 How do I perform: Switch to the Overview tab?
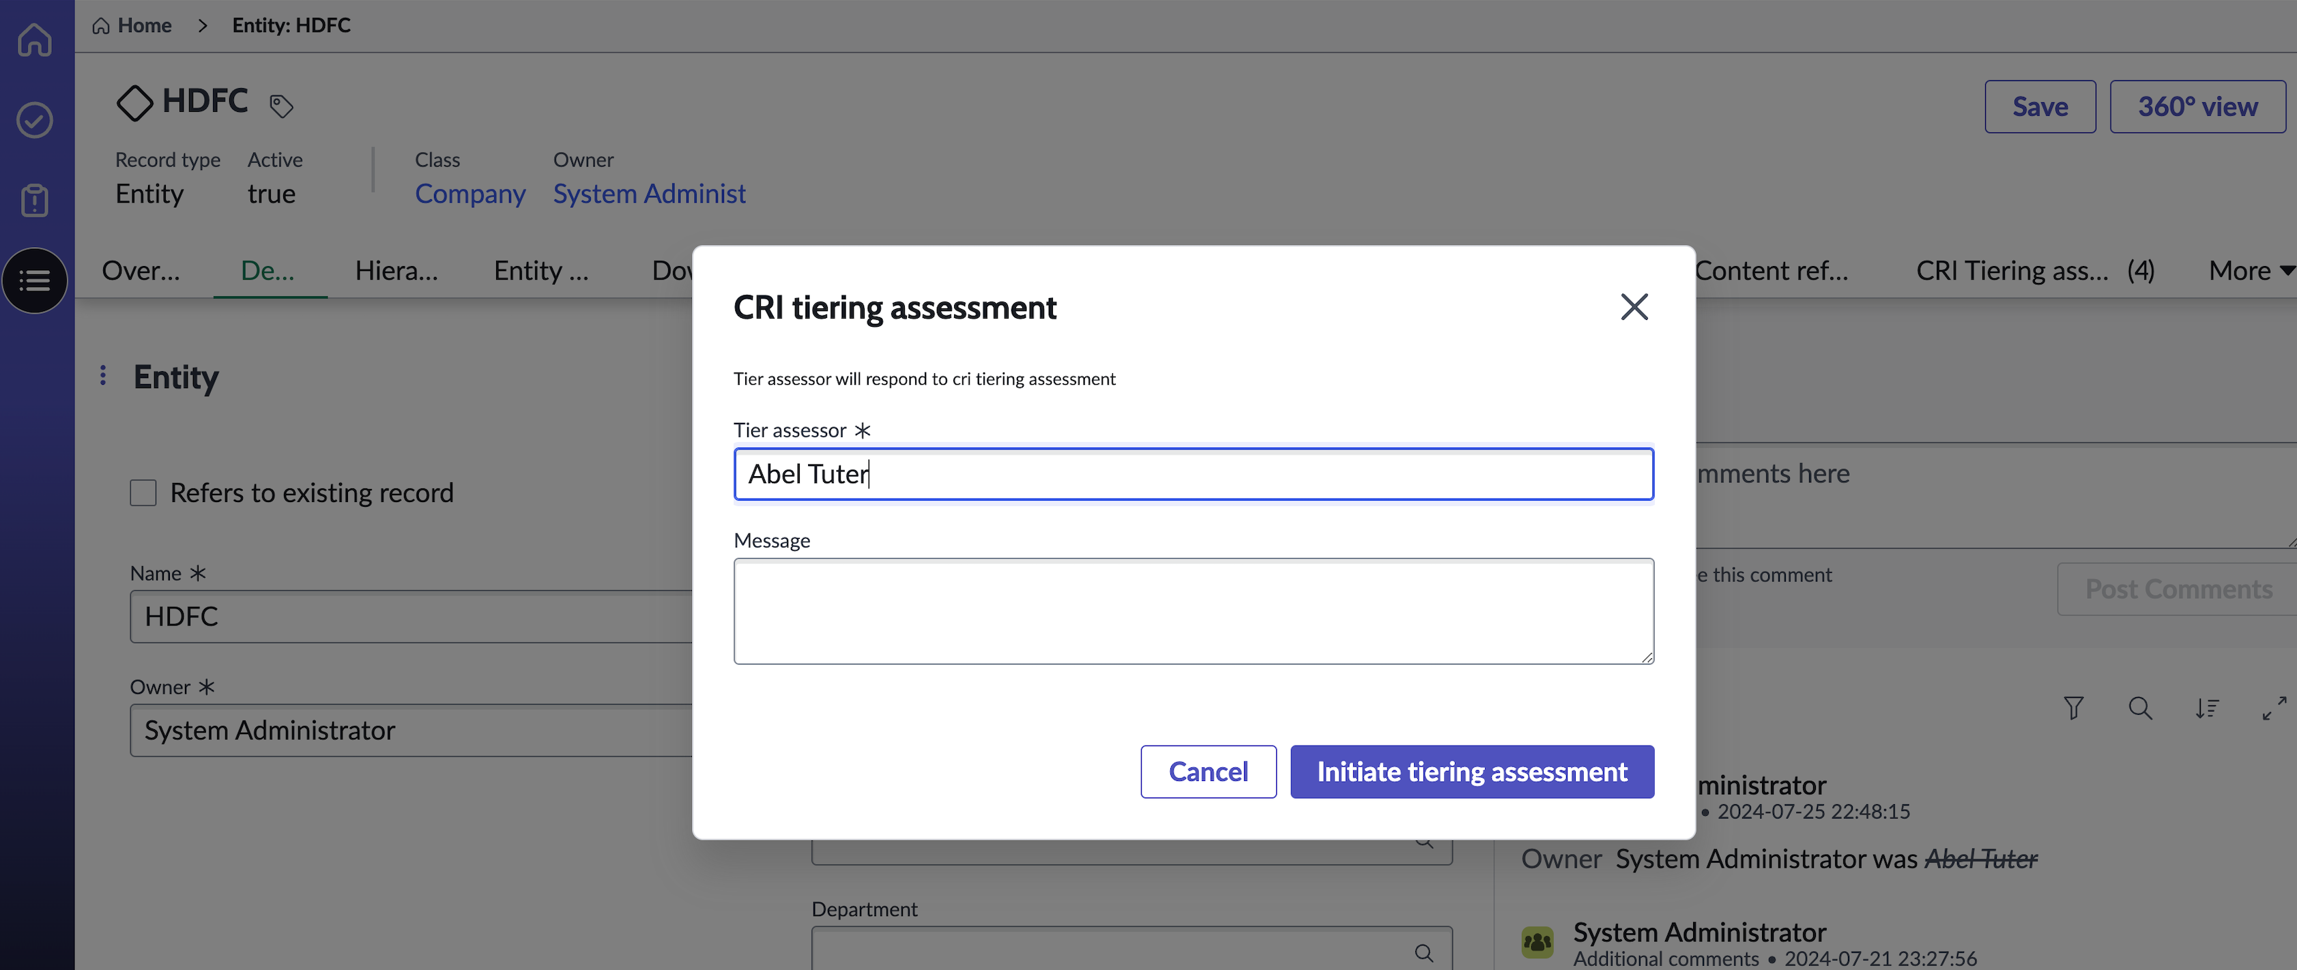point(141,270)
